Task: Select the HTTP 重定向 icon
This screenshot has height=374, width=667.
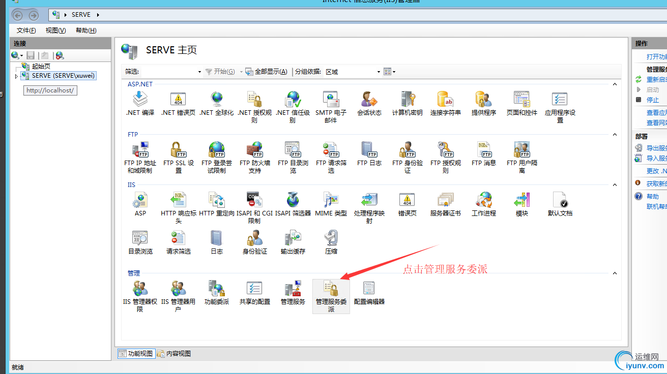Action: click(216, 201)
